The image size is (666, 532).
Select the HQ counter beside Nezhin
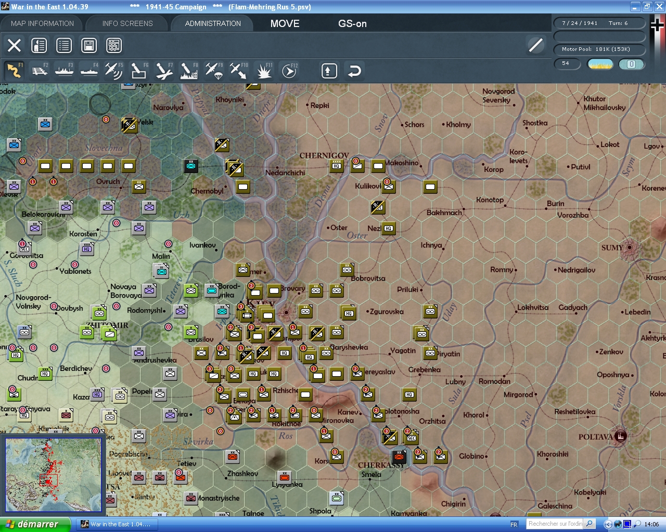pyautogui.click(x=389, y=228)
